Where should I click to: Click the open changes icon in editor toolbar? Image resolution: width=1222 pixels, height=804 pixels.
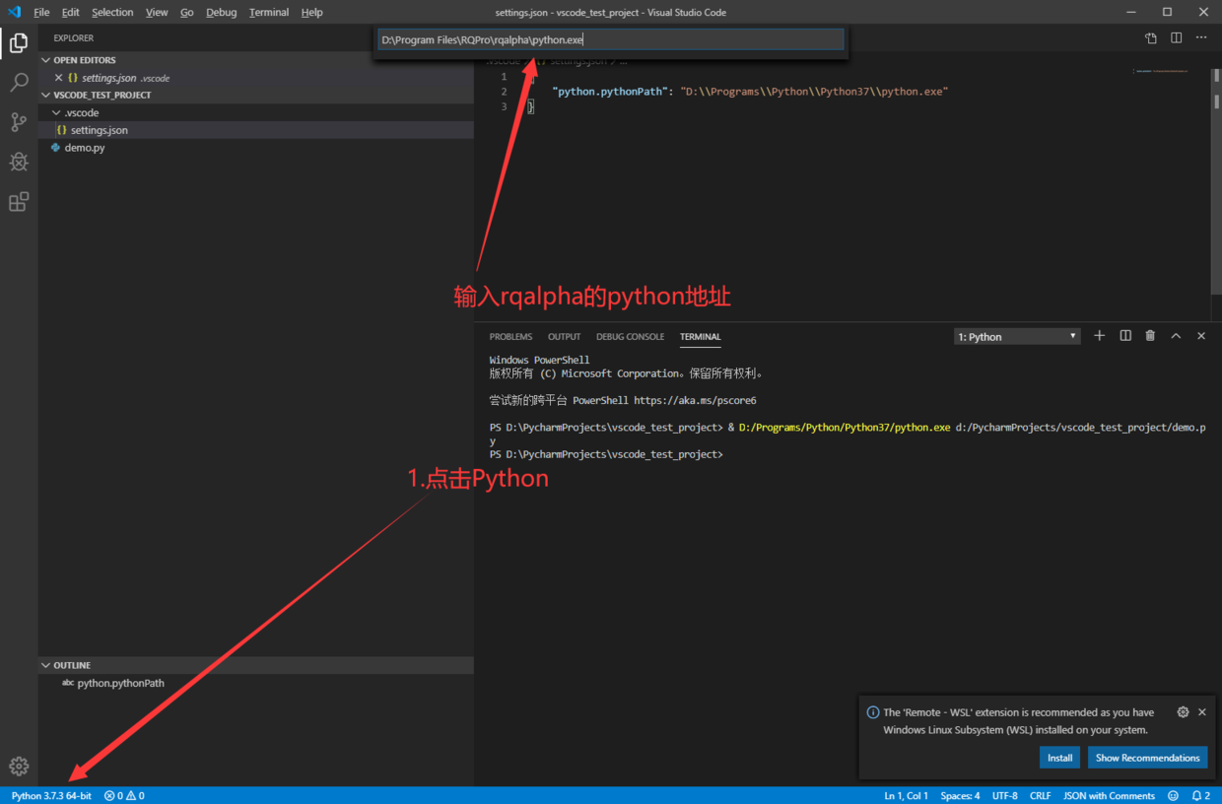tap(1151, 38)
